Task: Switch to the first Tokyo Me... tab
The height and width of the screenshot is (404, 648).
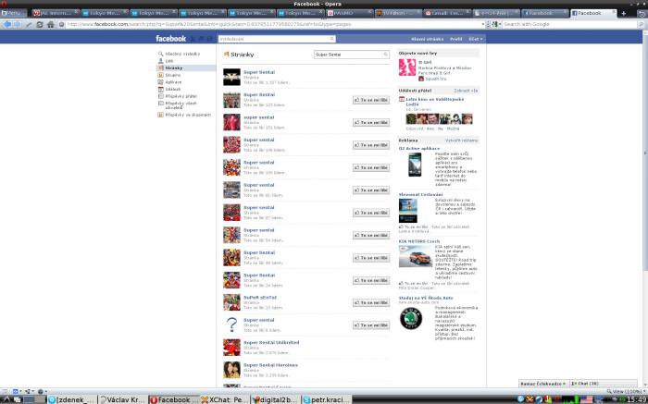Action: click(x=105, y=13)
